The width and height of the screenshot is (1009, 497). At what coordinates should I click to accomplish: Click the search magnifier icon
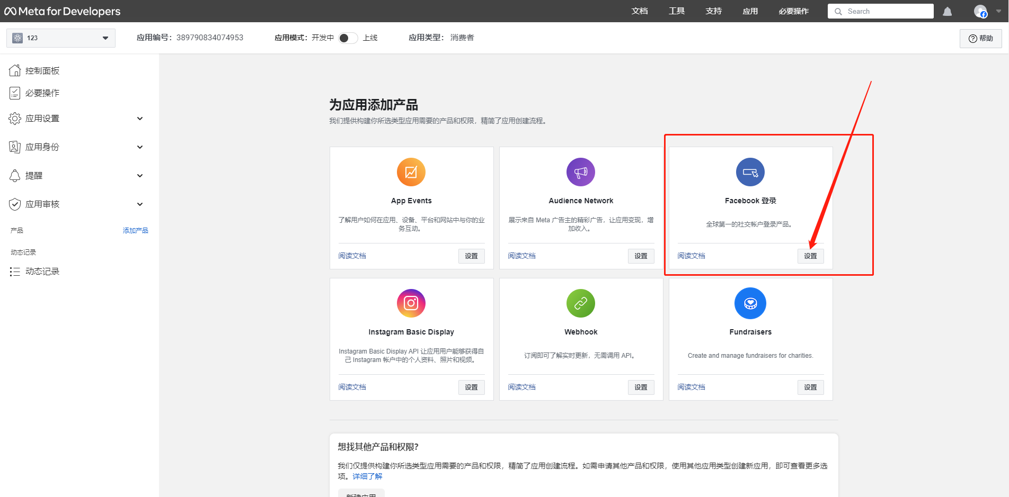[x=838, y=12]
